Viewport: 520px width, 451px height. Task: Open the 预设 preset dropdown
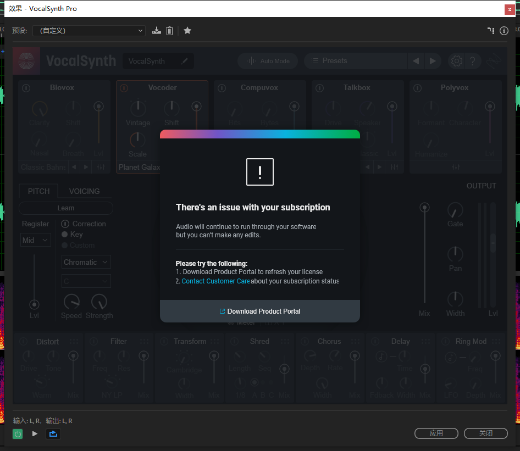pyautogui.click(x=89, y=31)
